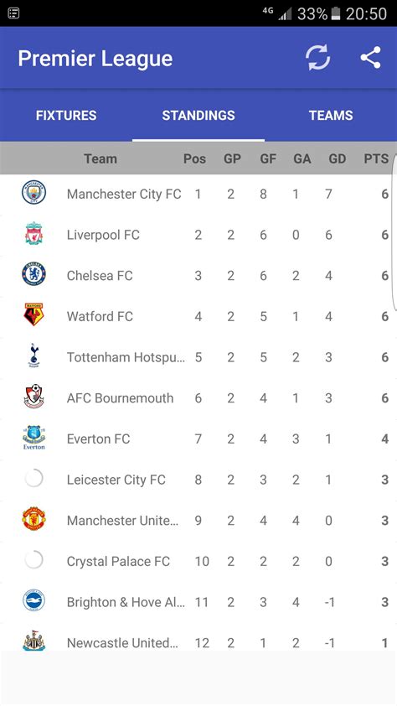
Task: Tap the Watford FC crest
Action: [x=34, y=314]
